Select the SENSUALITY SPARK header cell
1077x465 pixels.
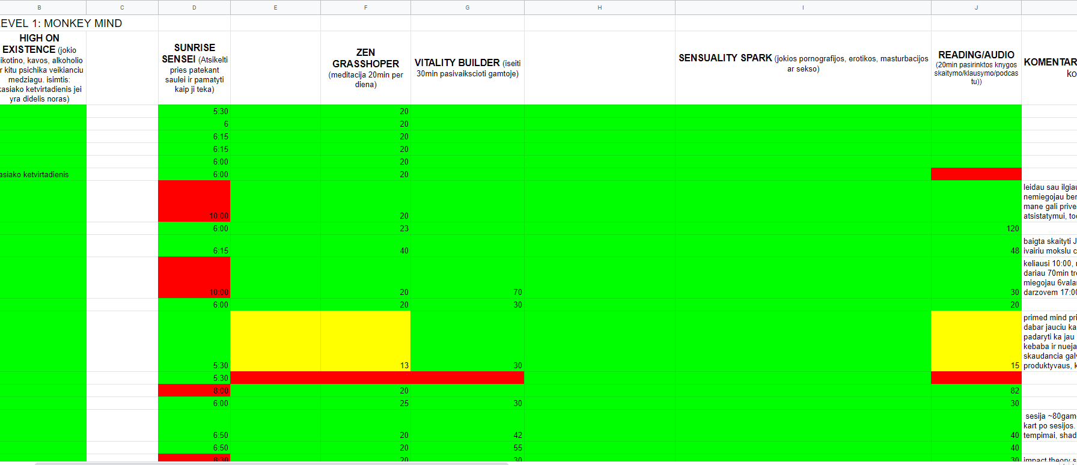[x=803, y=68]
